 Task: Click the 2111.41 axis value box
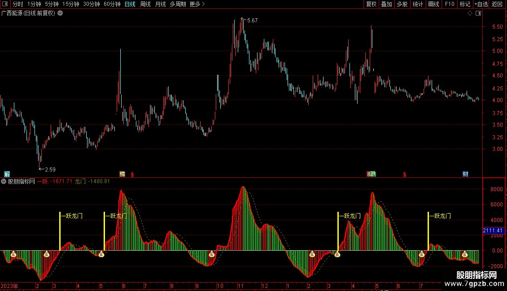[x=493, y=231]
